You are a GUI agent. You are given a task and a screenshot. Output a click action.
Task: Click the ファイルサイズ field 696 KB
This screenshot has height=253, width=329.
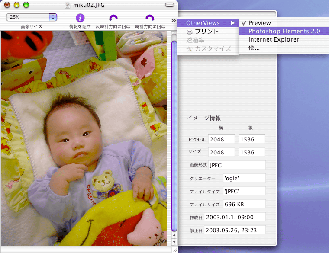pos(244,204)
